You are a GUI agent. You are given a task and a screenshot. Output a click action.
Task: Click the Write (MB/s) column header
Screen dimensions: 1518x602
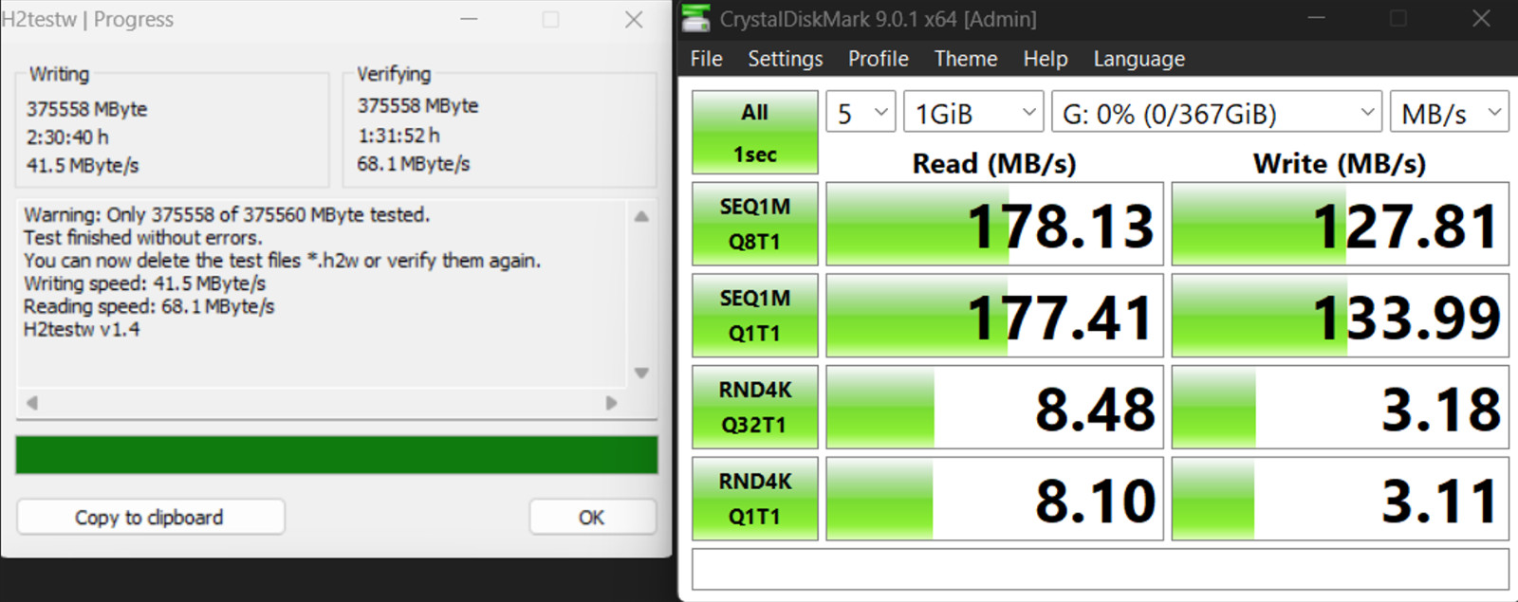point(1340,164)
